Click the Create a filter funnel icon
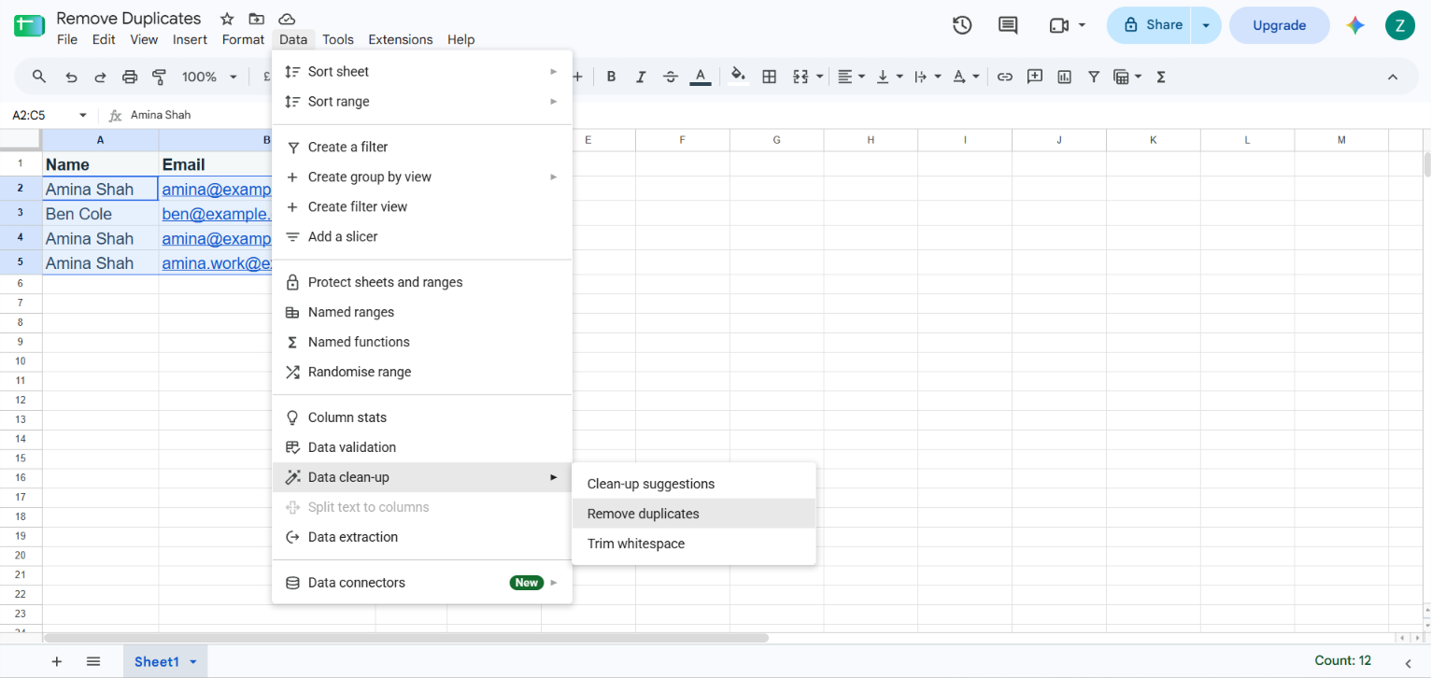 coord(1093,77)
